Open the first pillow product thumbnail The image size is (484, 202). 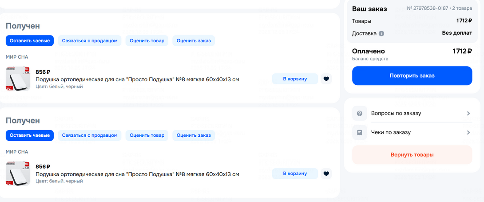[x=18, y=79]
